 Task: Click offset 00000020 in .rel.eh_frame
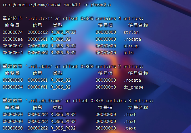[x=13, y=115]
